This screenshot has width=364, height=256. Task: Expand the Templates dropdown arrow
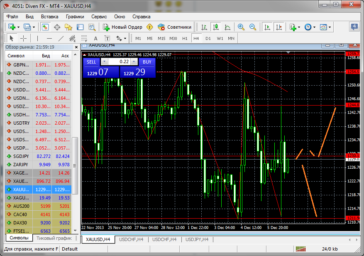pos(330,27)
